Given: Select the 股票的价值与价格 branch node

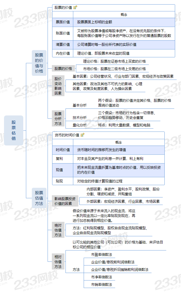Looking at the screenshot, I should (x=39, y=63).
